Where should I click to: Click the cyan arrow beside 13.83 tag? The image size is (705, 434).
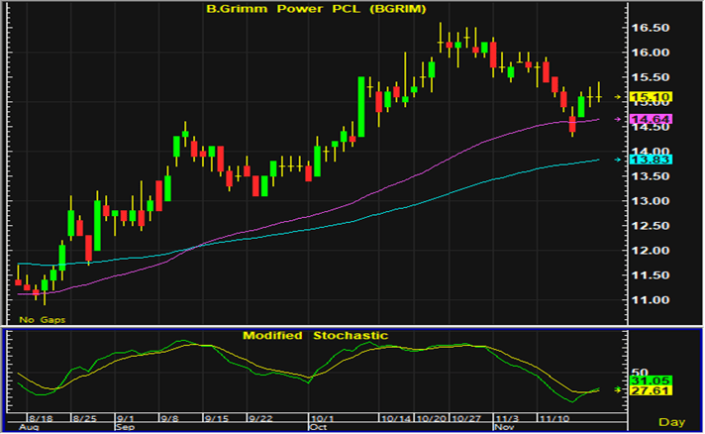[620, 160]
